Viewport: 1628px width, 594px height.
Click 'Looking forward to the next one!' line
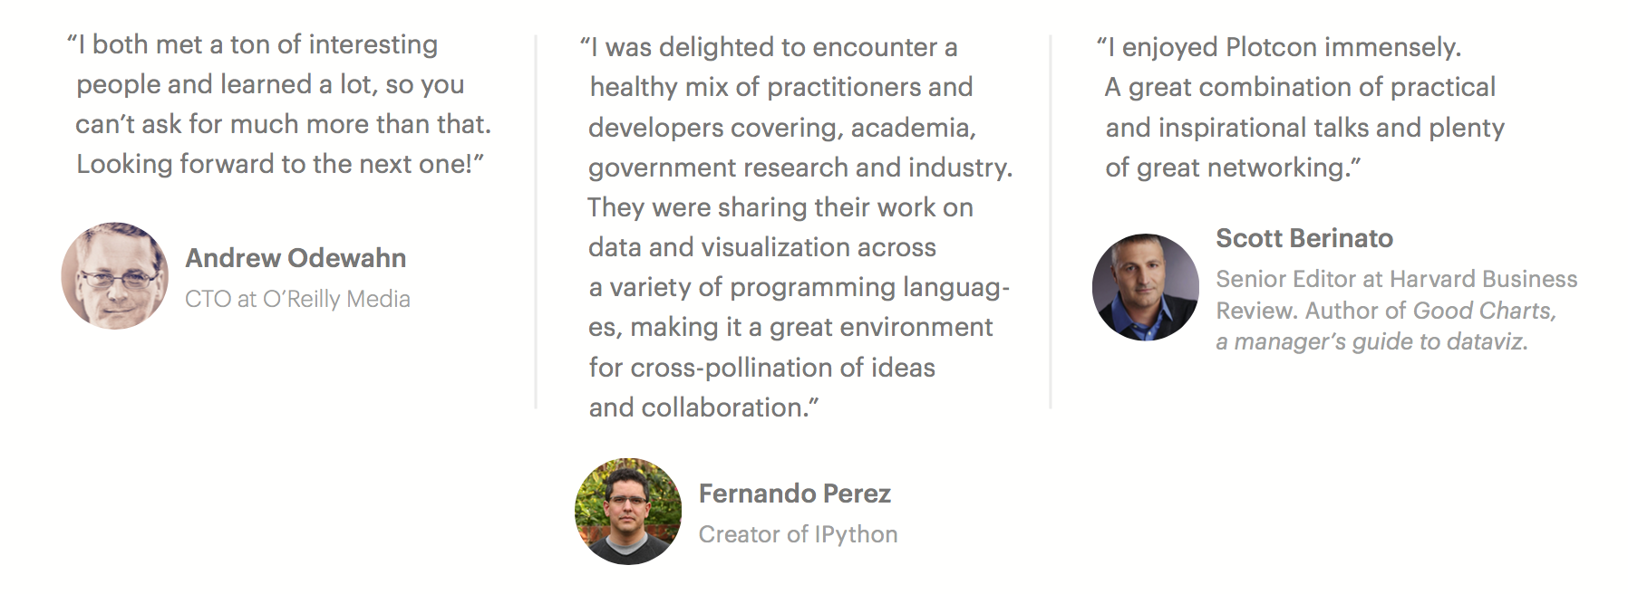coord(280,164)
